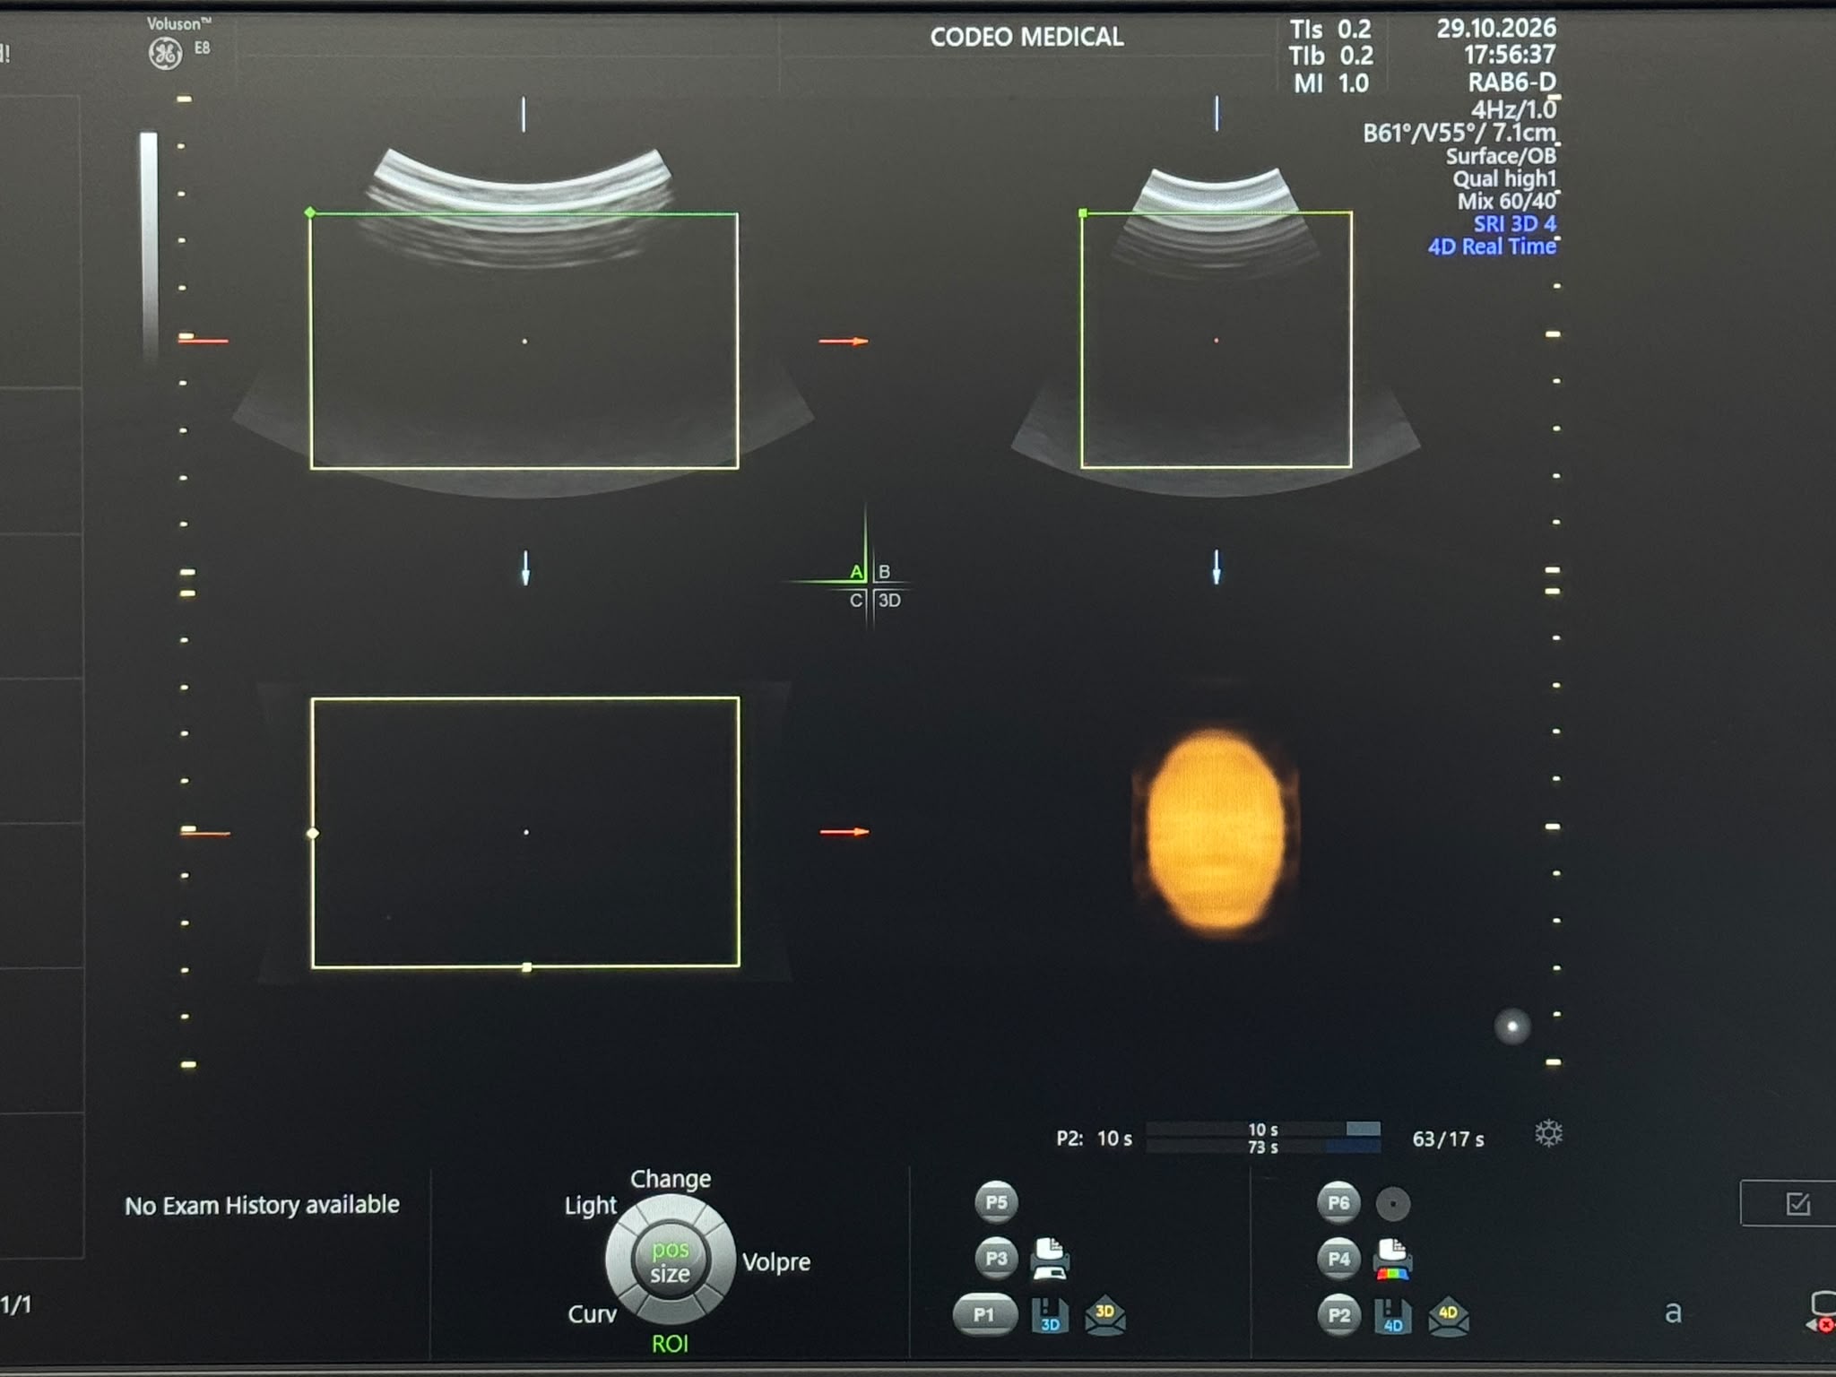The width and height of the screenshot is (1836, 1377).
Task: Select the Curv trackball function
Action: 592,1314
